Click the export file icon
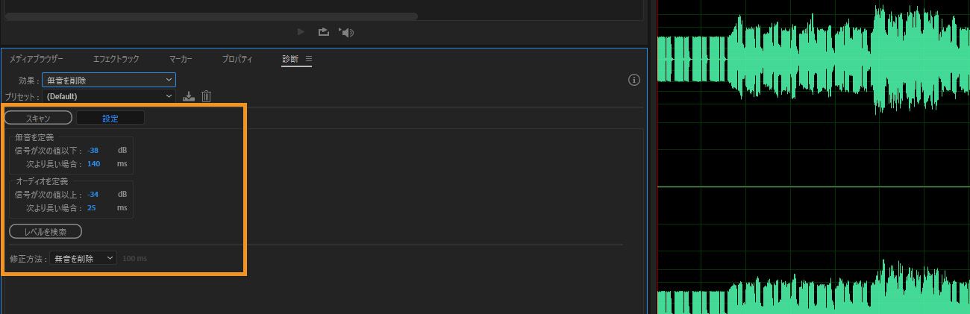Image resolution: width=970 pixels, height=314 pixels. [x=323, y=32]
